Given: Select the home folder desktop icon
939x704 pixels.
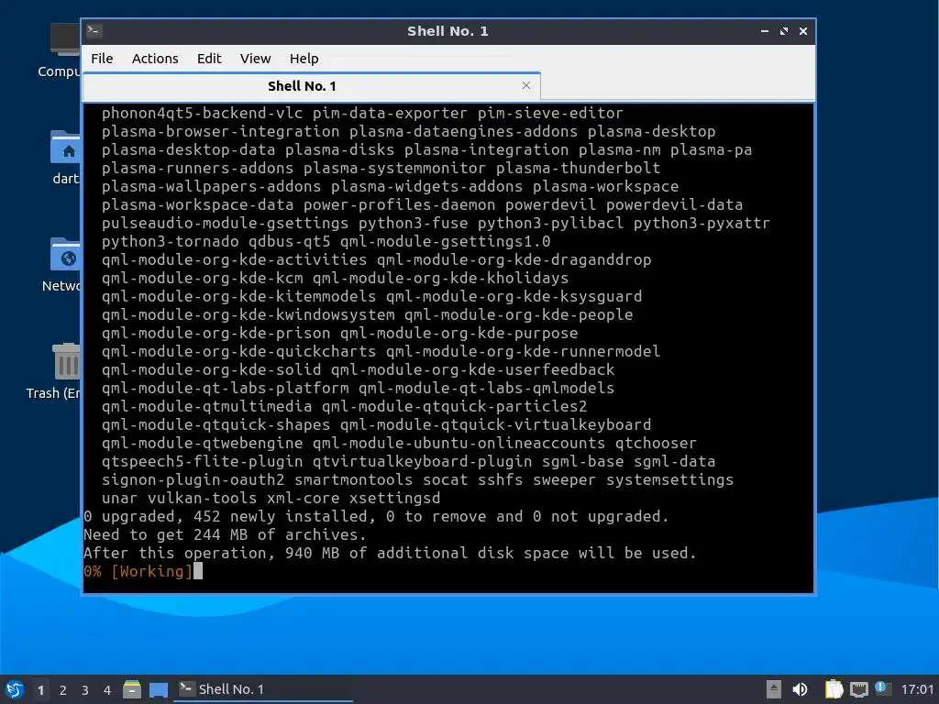Looking at the screenshot, I should point(65,157).
